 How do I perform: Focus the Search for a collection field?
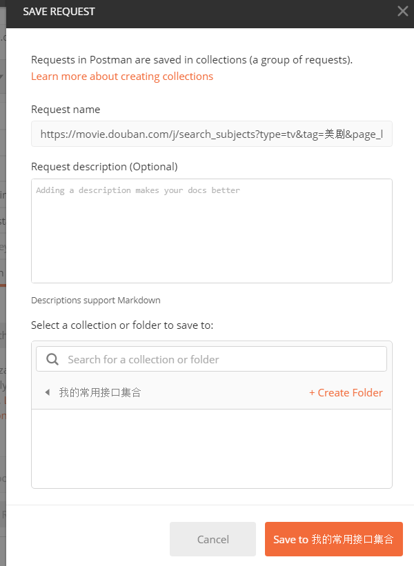pyautogui.click(x=211, y=359)
